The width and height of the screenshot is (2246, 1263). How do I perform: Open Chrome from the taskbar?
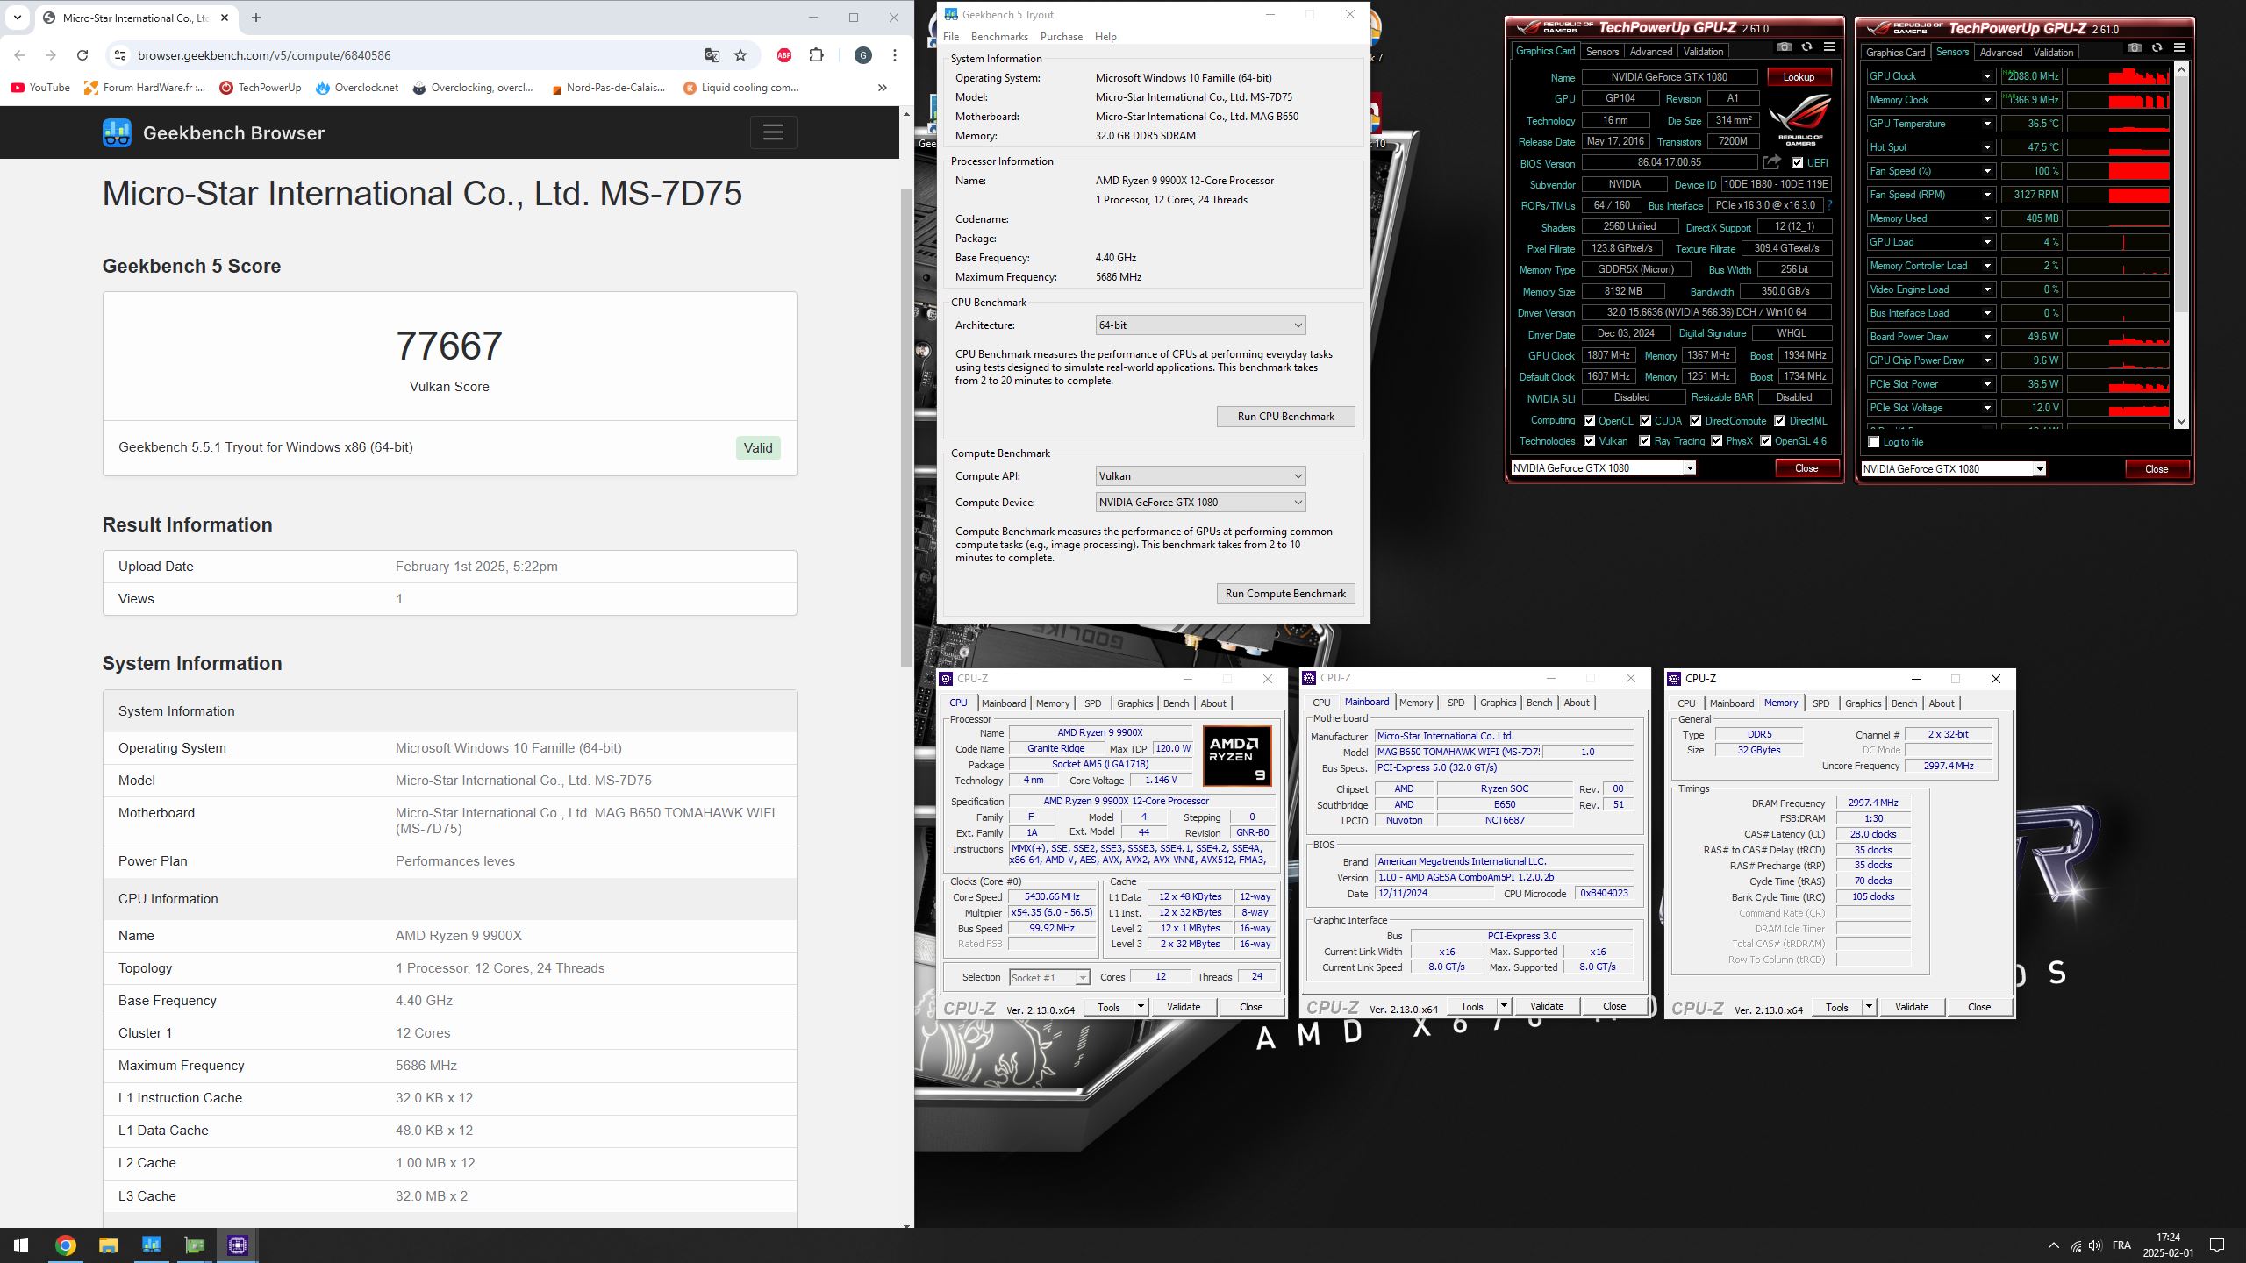click(x=65, y=1245)
